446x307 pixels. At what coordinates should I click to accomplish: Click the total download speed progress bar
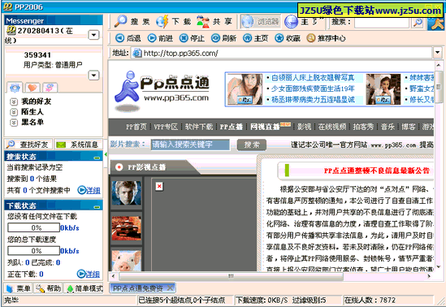pos(33,251)
